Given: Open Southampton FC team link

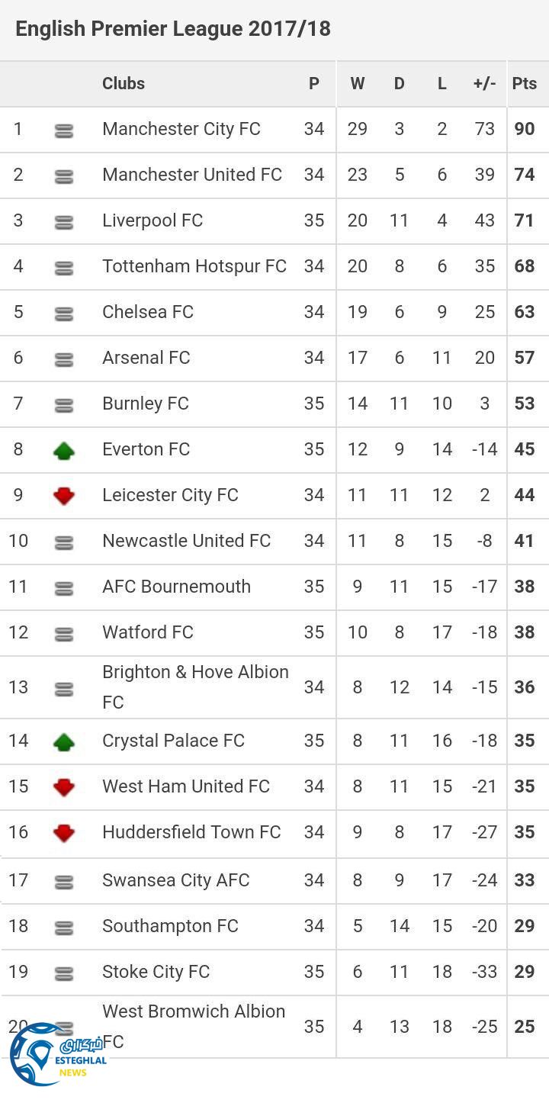Looking at the screenshot, I should click(170, 926).
